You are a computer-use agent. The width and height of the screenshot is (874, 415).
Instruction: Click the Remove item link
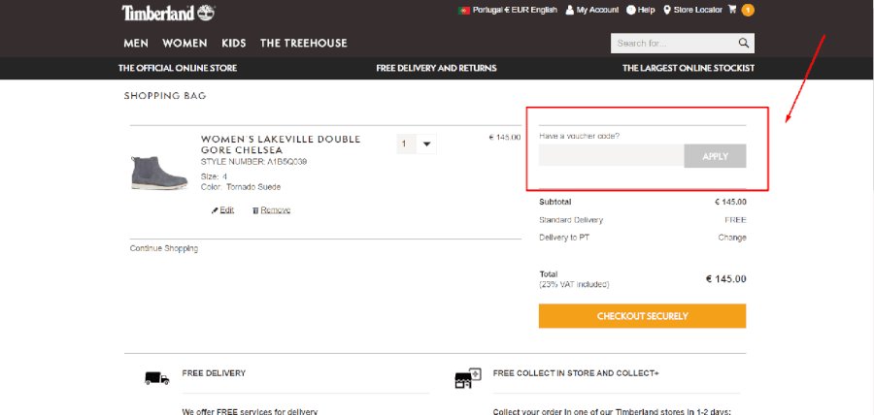click(x=274, y=210)
